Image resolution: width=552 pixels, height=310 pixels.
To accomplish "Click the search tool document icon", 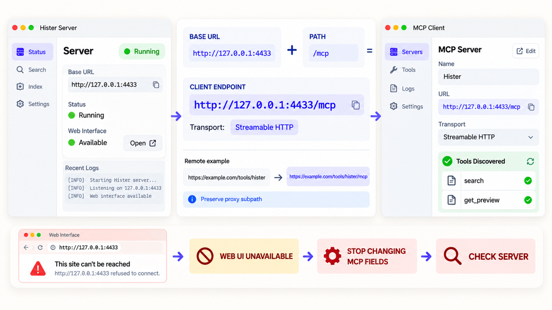I will point(451,180).
